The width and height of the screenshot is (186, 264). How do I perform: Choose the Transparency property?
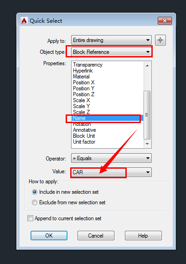tap(88, 65)
